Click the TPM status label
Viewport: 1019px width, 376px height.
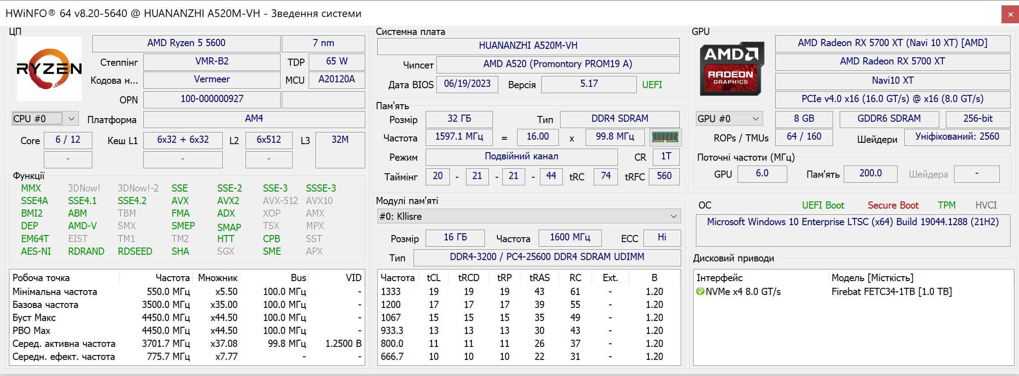pos(946,205)
